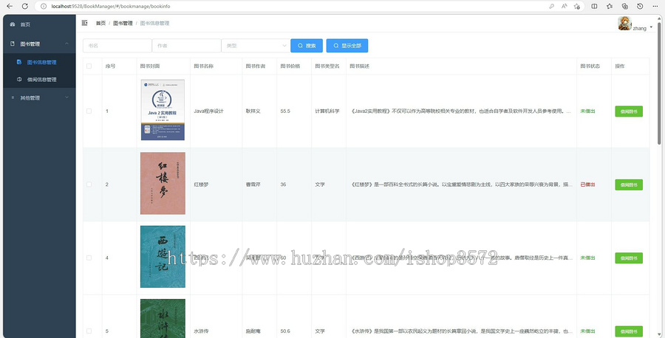The width and height of the screenshot is (665, 338).
Task: Click 其他管理 icon in sidebar
Action: [13, 98]
